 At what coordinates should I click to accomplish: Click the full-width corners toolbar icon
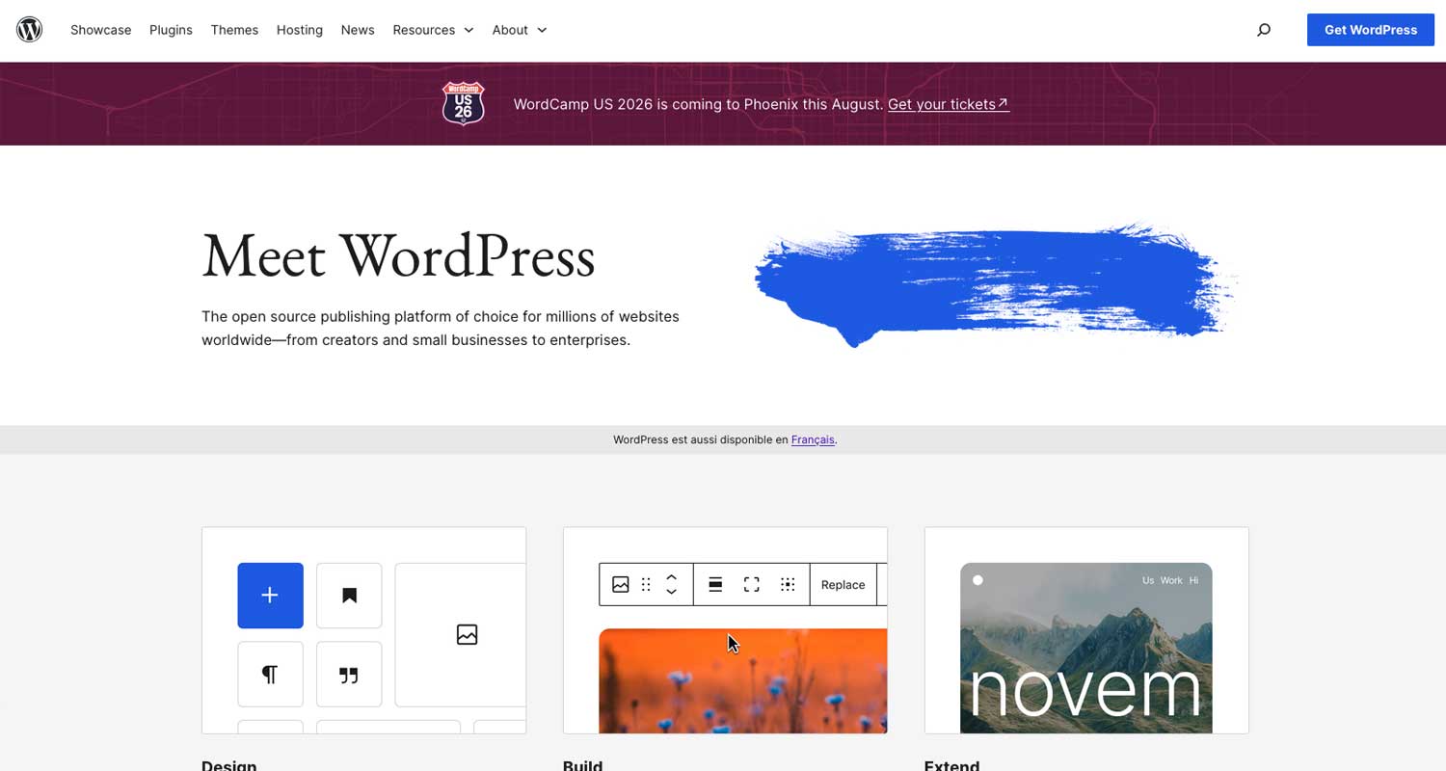(752, 585)
